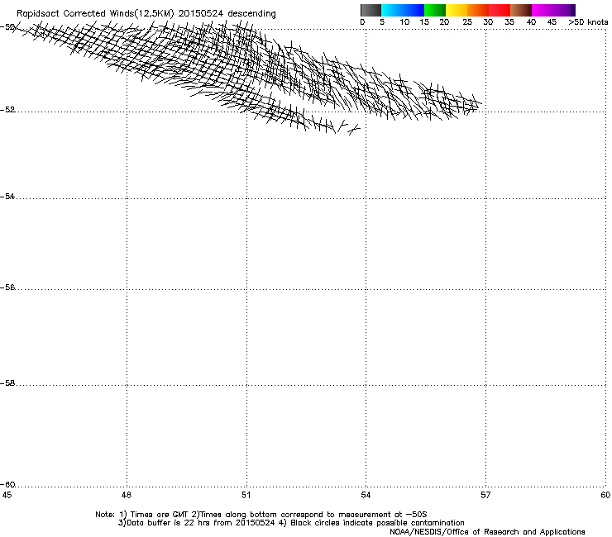Click the -54 latitude axis label

[7, 197]
